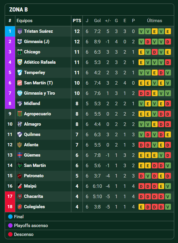Open the Agropecuario team link
The width and height of the screenshot is (178, 243).
click(37, 114)
